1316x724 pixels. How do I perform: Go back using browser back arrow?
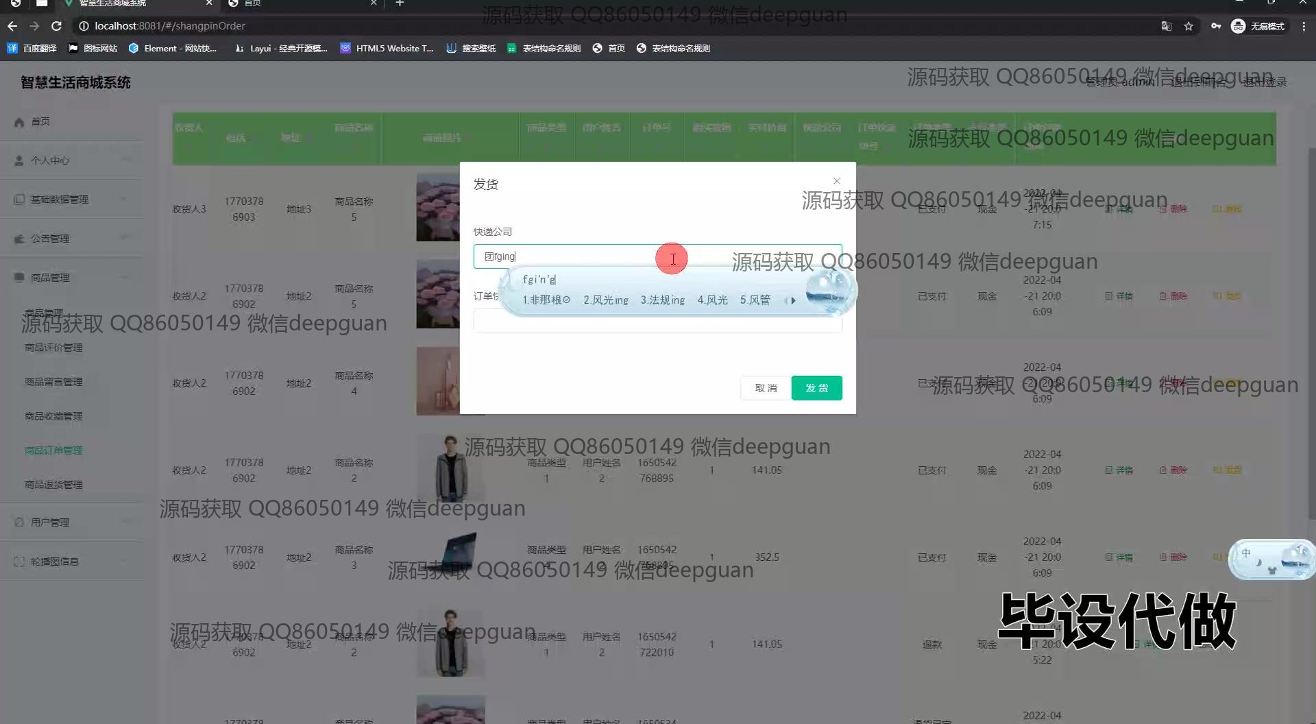click(12, 26)
